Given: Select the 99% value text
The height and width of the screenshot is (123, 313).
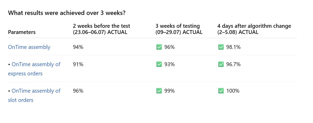Looking at the screenshot, I should click(x=169, y=91).
